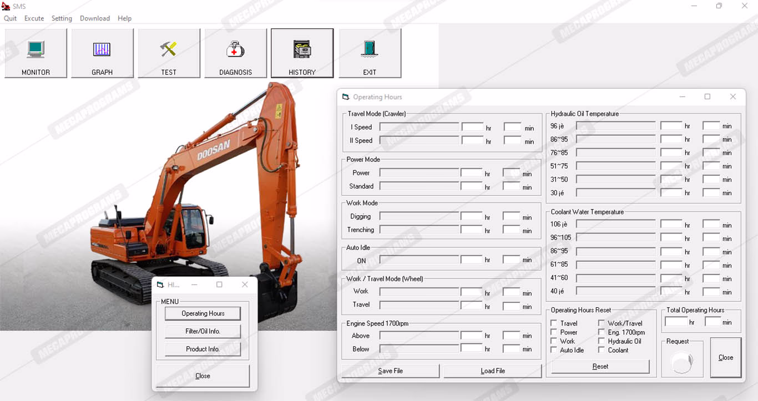Click the SMS app icon in title bar

tap(7, 6)
